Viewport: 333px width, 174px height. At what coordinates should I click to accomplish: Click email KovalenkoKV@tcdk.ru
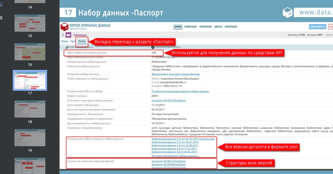tap(173, 82)
